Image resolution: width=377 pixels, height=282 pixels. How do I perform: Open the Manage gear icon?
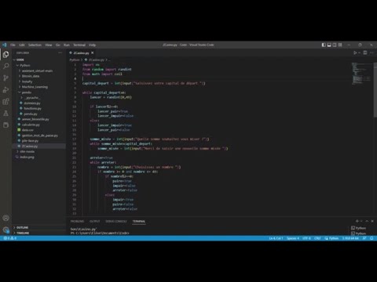[x=5, y=230]
